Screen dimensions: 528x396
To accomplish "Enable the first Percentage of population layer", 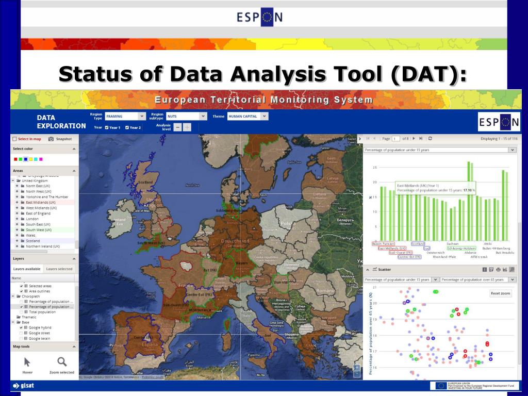I will [22, 301].
